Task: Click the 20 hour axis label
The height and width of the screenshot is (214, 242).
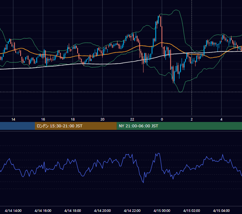Action: 102,119
